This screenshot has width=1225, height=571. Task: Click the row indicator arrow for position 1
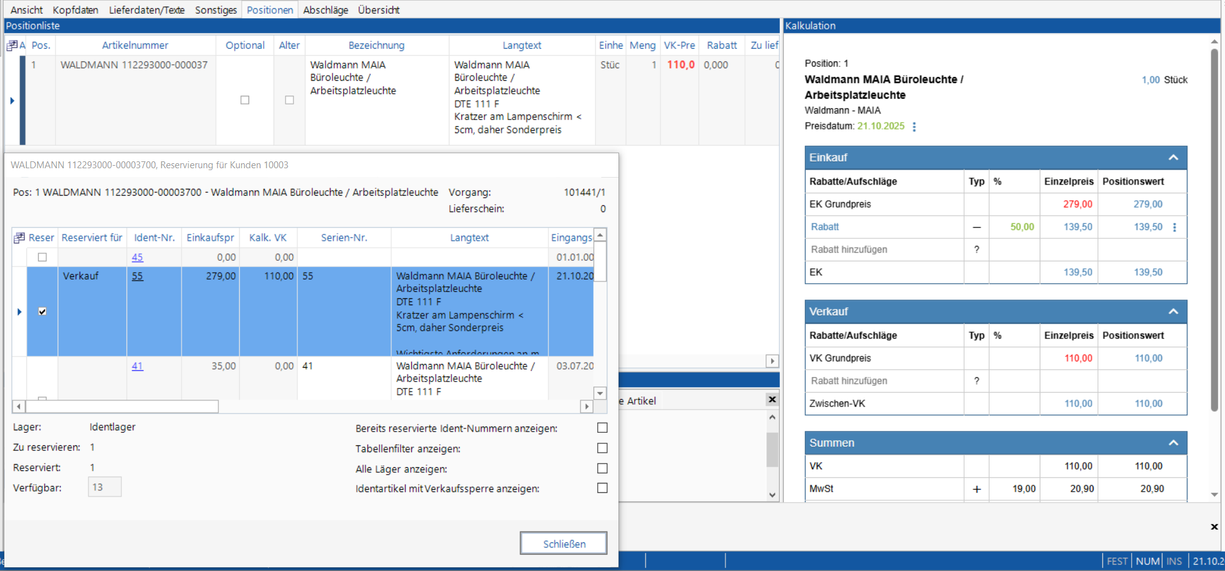13,100
